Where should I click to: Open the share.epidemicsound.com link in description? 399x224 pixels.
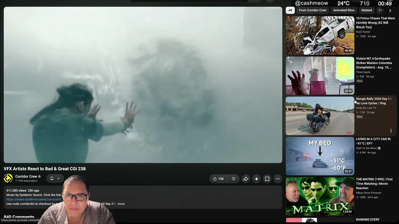pos(34,199)
